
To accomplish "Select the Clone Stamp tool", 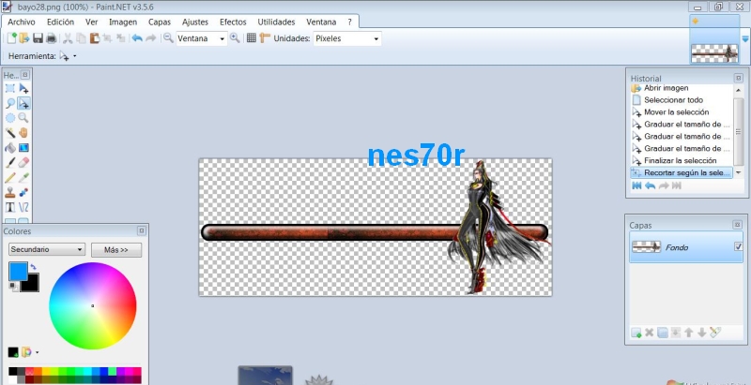I will (10, 193).
